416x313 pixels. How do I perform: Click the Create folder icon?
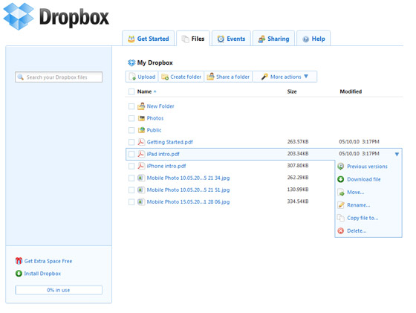click(x=165, y=77)
